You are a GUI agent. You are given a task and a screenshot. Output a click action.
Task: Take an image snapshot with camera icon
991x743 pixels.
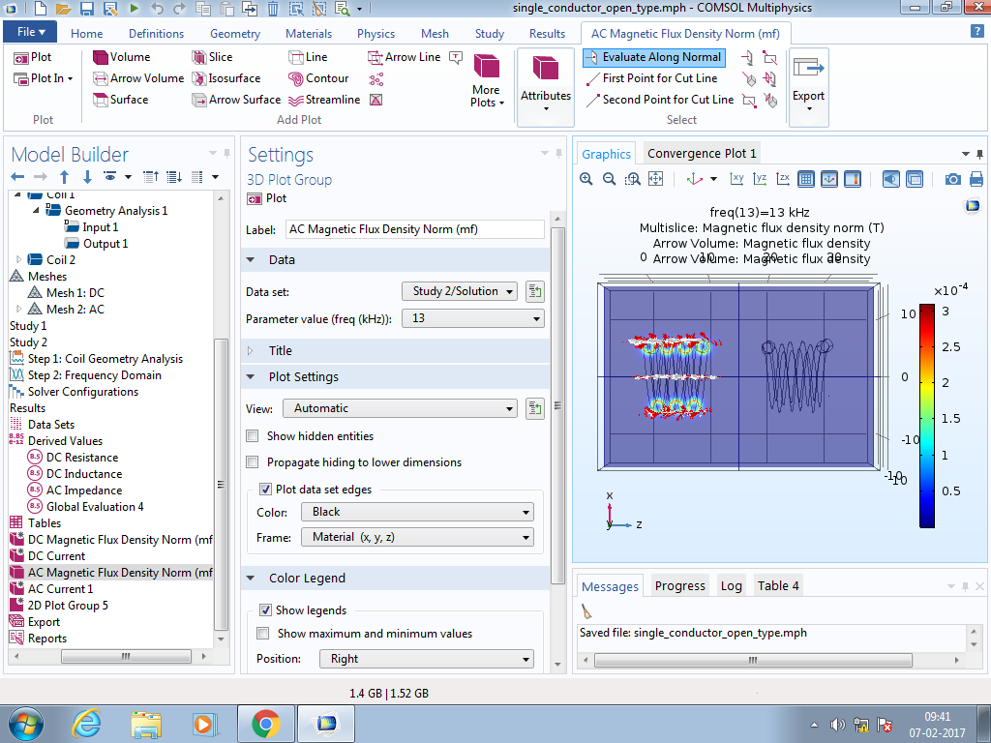click(x=953, y=179)
